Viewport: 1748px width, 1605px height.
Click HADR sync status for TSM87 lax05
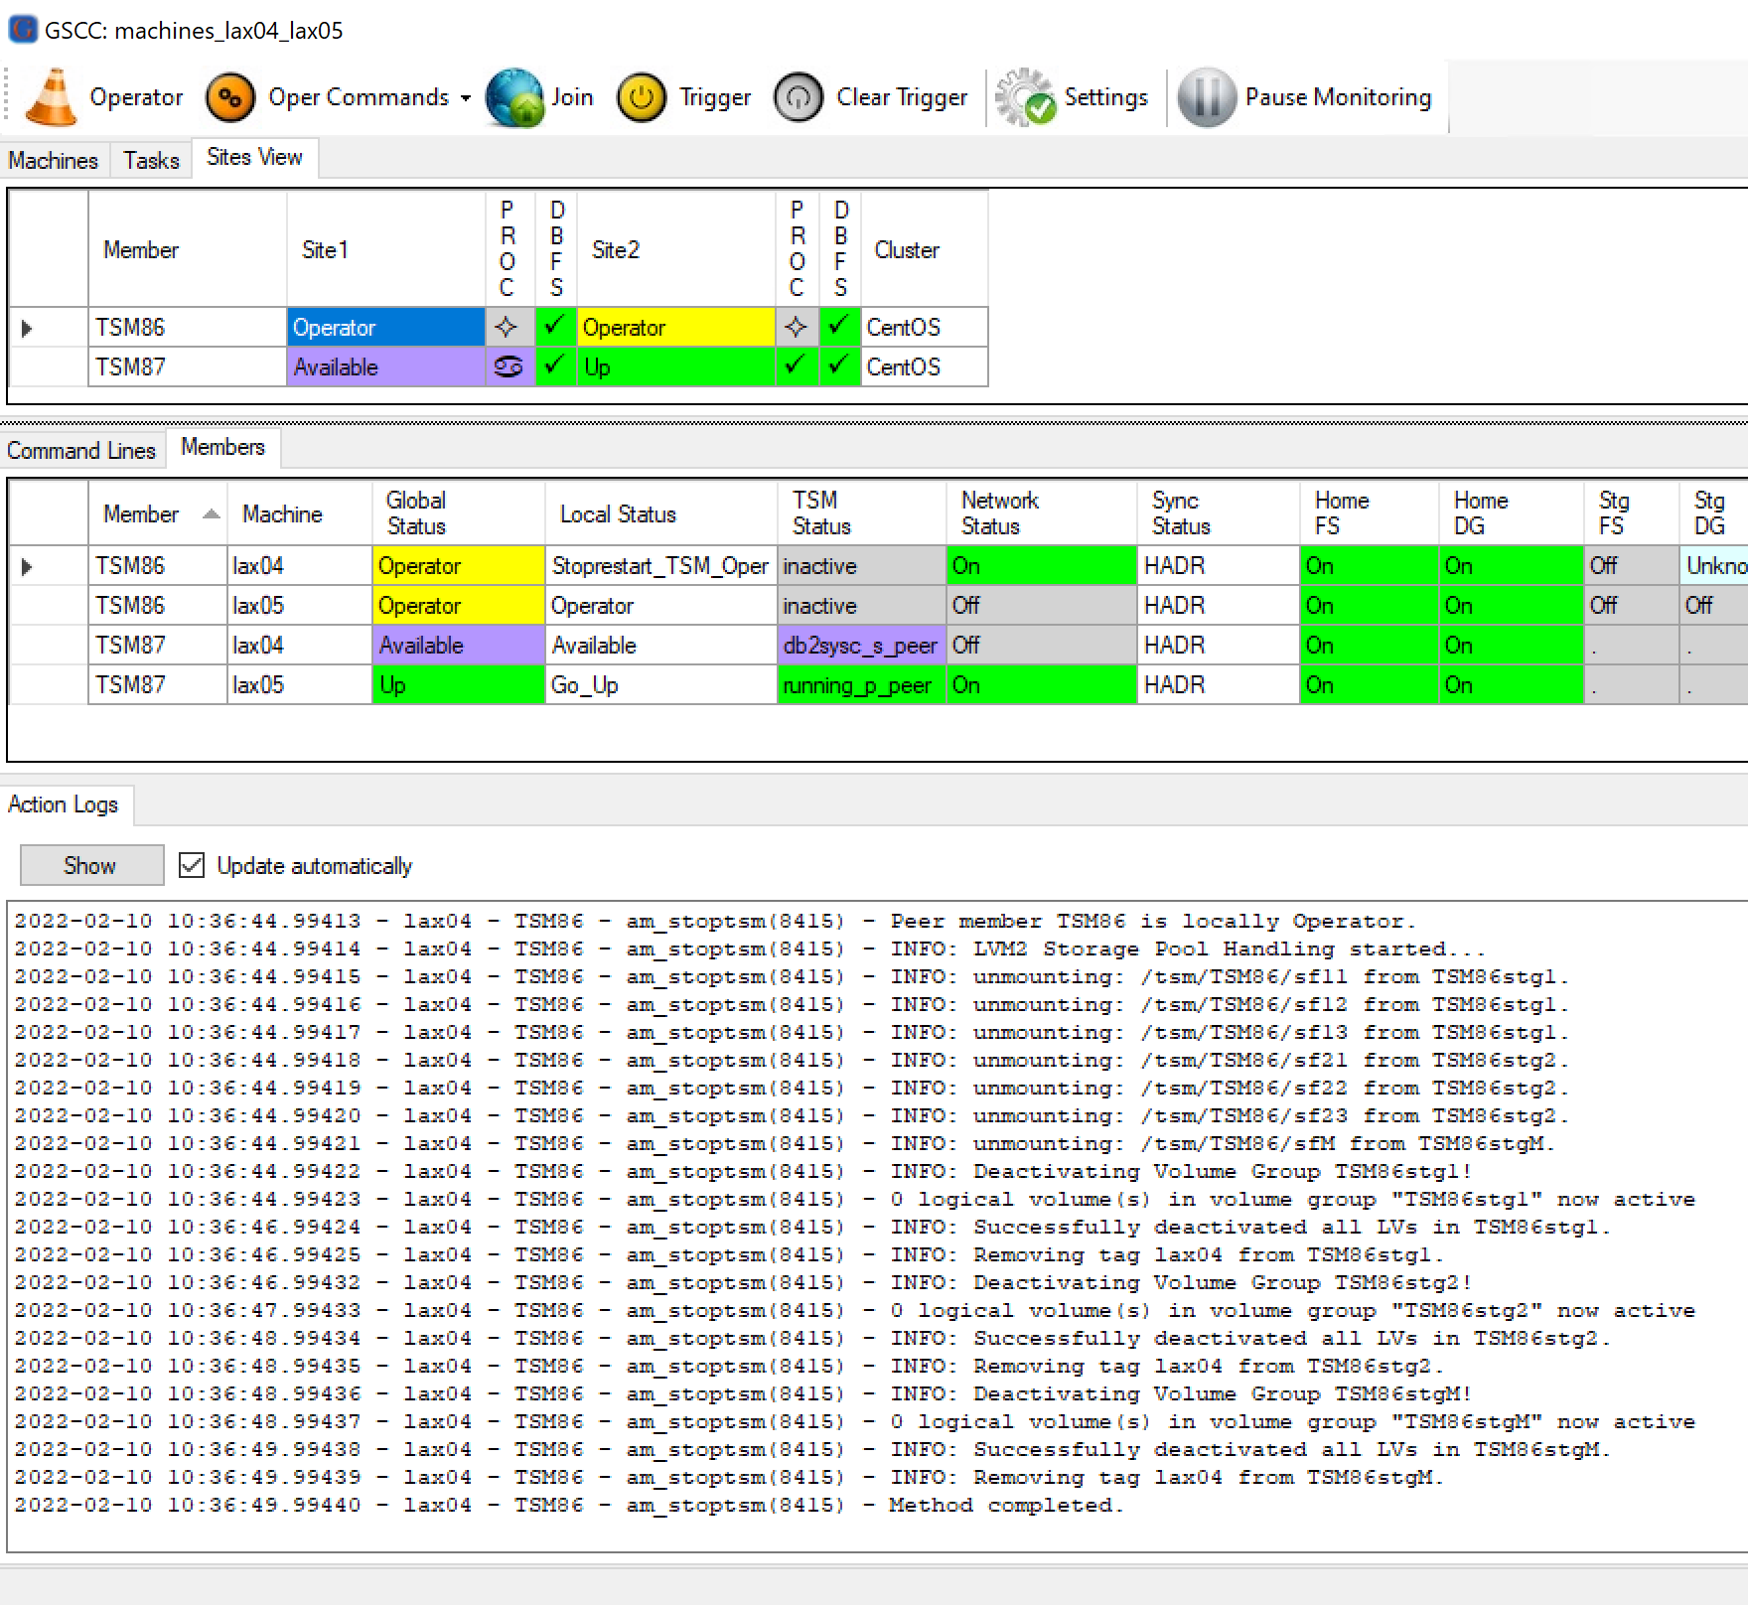tap(1218, 684)
